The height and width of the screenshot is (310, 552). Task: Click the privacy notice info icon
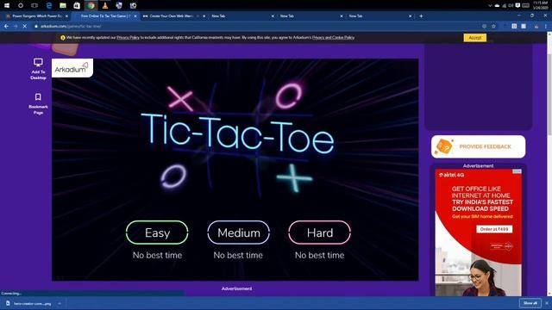tap(63, 38)
